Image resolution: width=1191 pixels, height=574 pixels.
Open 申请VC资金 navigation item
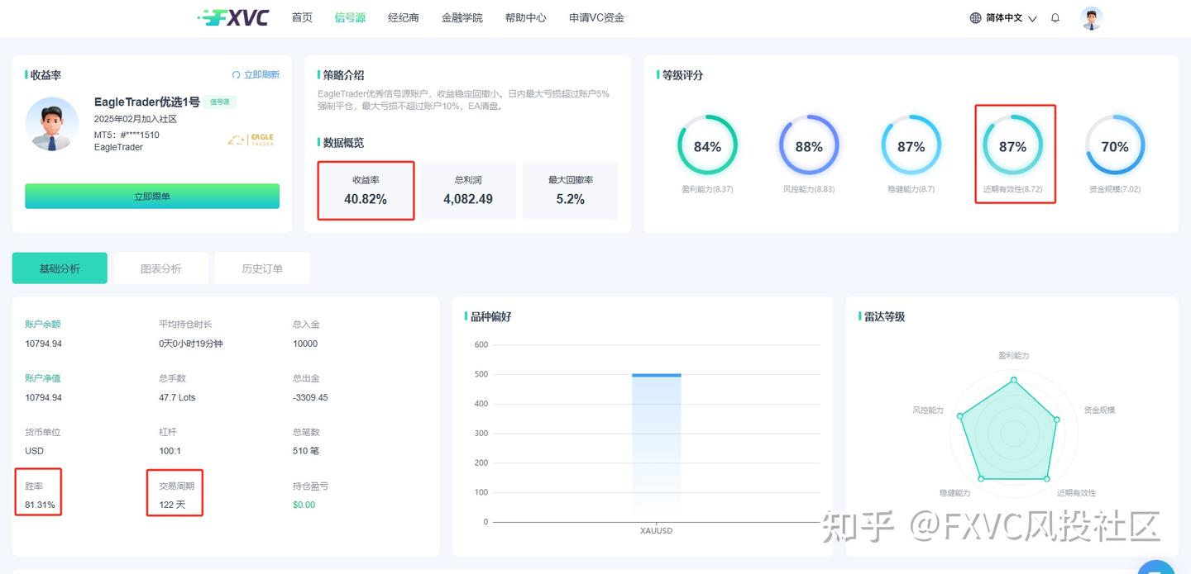point(596,17)
